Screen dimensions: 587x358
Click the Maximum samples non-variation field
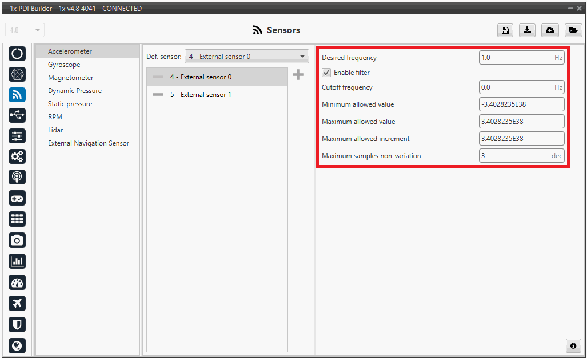(x=514, y=156)
